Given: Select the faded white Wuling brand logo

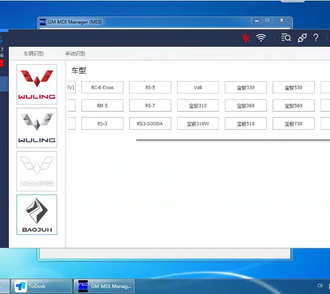Looking at the screenshot, I should (37, 171).
